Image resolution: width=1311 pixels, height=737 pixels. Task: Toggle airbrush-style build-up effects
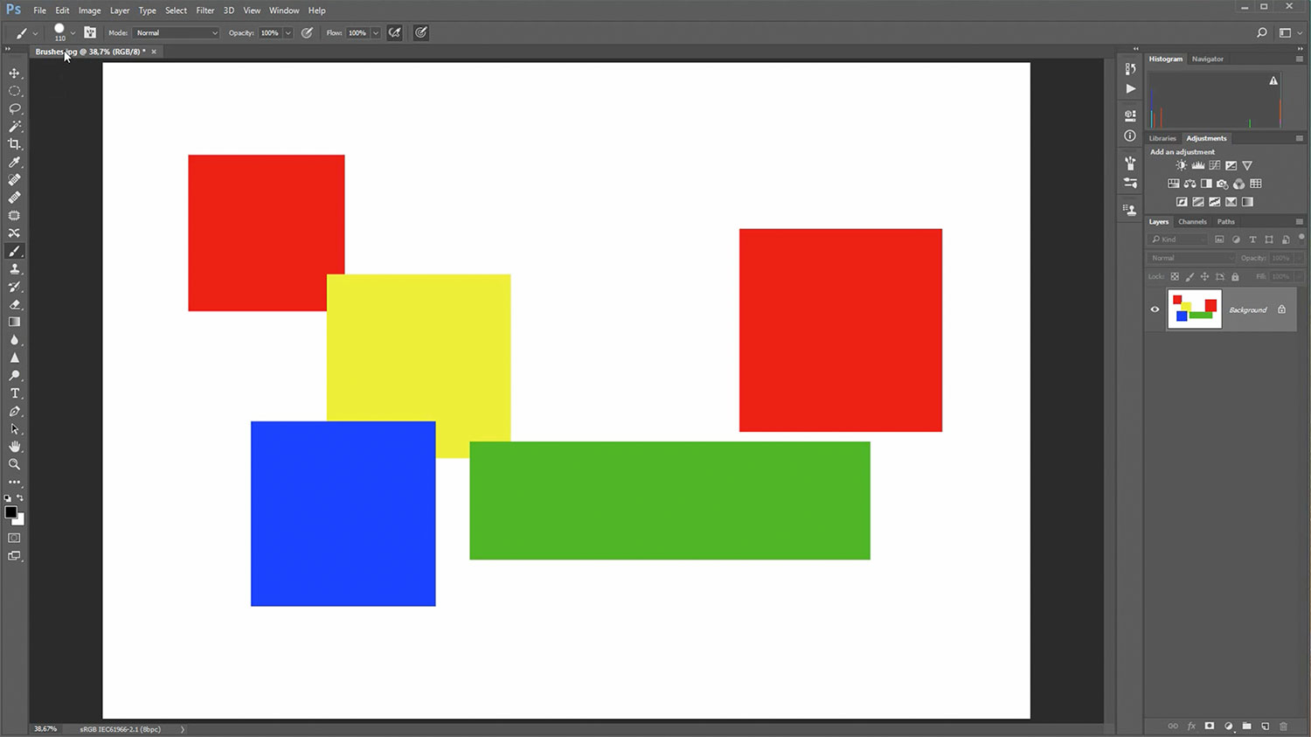pos(395,33)
